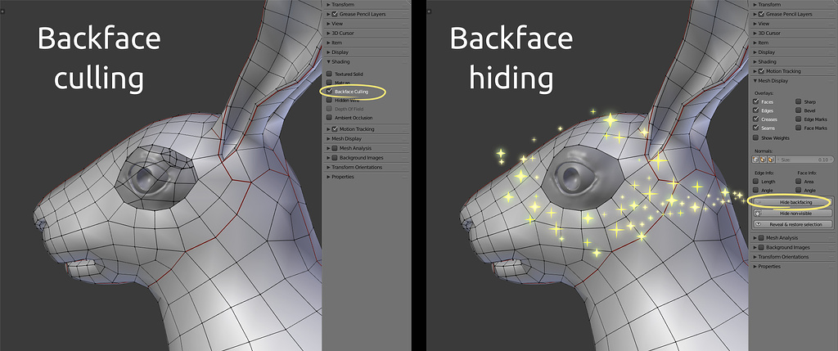This screenshot has height=351, width=838.
Task: Enable Angle checkbox under Face Info
Action: (798, 190)
